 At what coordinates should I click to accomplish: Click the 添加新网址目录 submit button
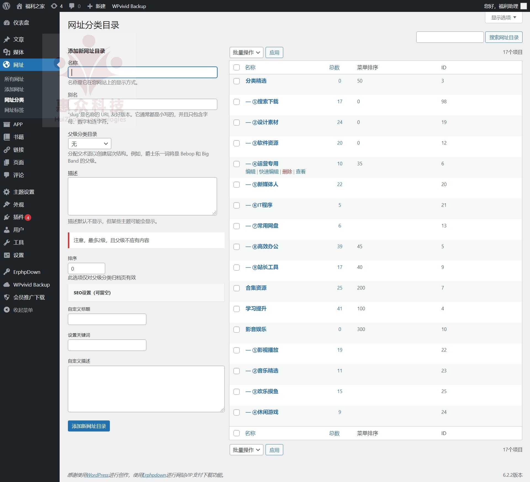(89, 426)
